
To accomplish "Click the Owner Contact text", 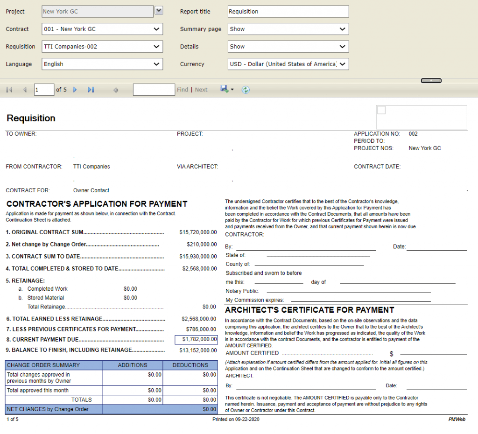I will 91,190.
